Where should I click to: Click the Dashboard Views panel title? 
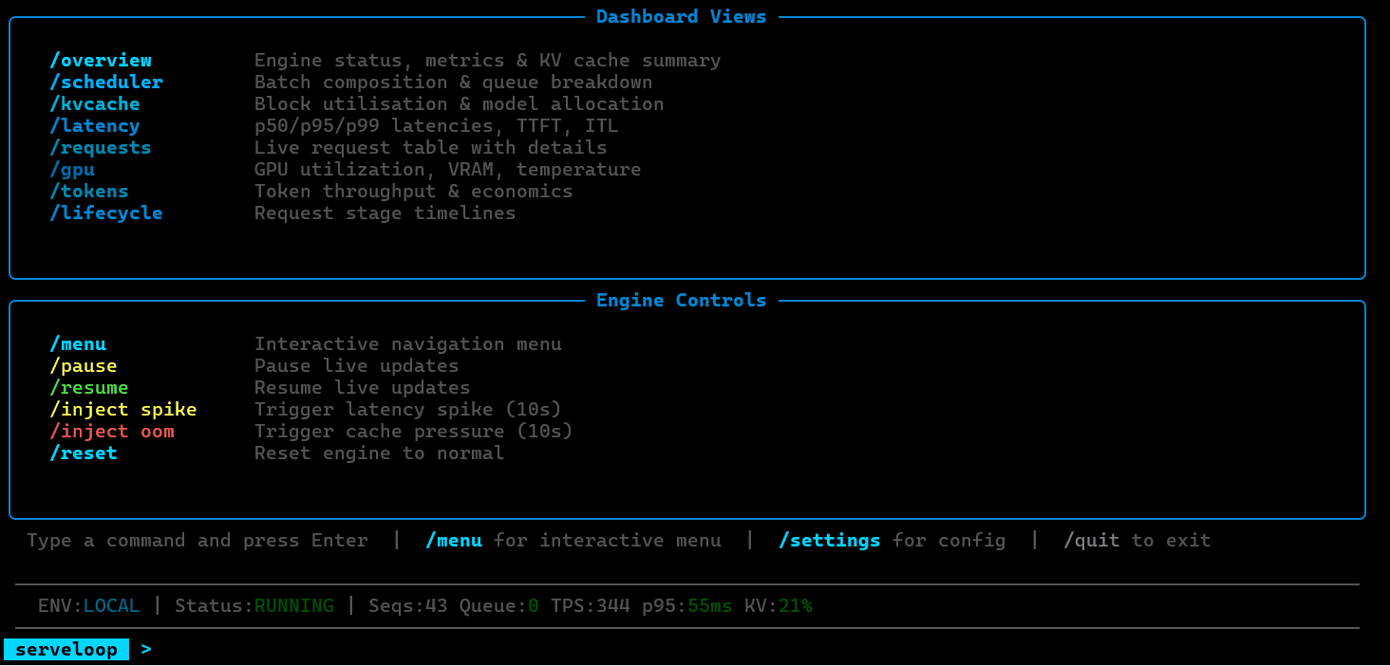pyautogui.click(x=682, y=17)
